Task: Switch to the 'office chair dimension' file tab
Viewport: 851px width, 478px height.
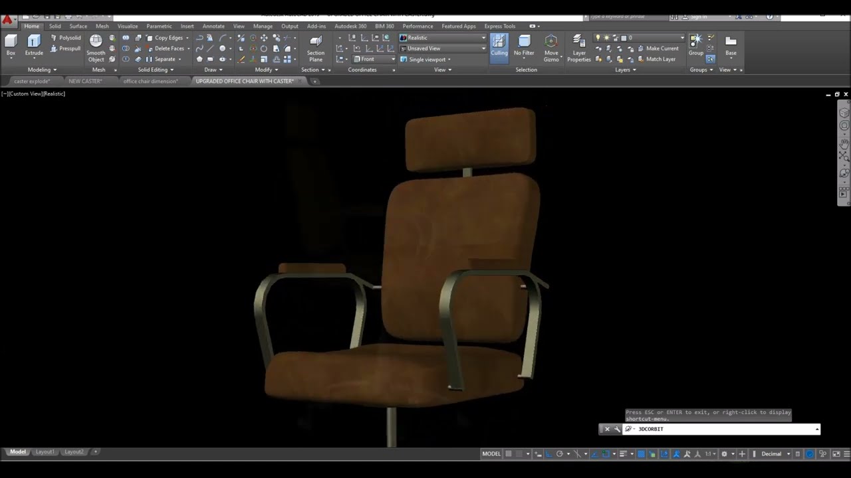Action: (x=151, y=81)
